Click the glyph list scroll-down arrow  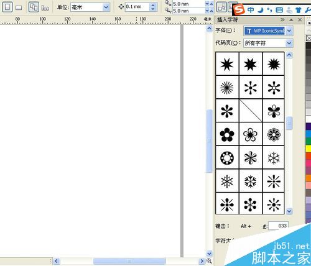289,211
